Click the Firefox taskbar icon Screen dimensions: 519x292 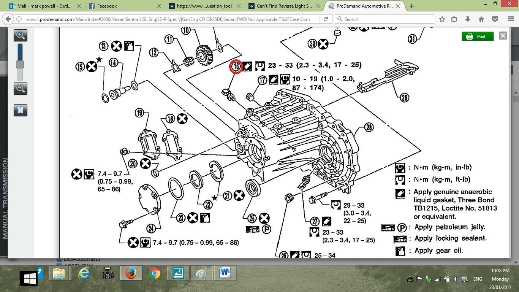(131, 273)
